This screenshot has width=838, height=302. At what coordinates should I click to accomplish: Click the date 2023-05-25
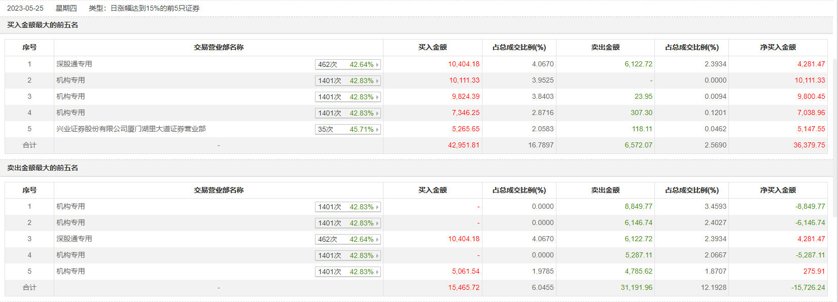[25, 8]
